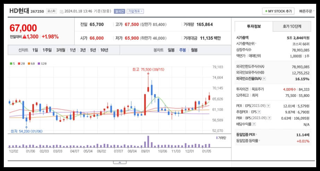Click stock code 267250
The width and height of the screenshot is (320, 171).
(37, 11)
